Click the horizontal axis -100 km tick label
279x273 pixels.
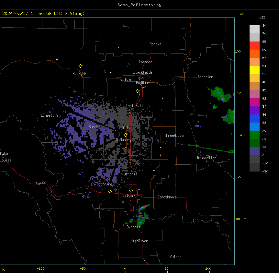coord(40,268)
